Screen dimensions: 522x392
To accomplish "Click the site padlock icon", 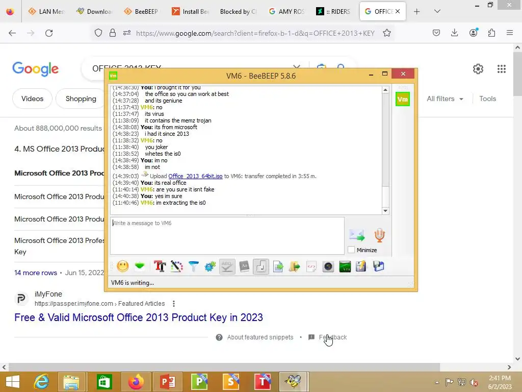I will (113, 33).
